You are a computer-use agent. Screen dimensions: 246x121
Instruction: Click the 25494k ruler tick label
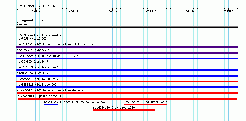click(228, 11)
